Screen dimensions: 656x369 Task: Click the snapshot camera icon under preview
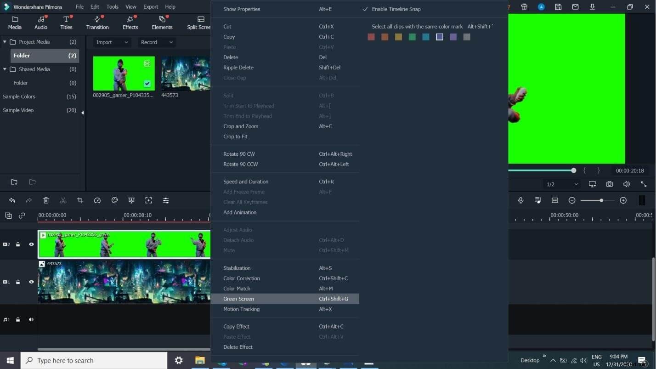tap(609, 184)
